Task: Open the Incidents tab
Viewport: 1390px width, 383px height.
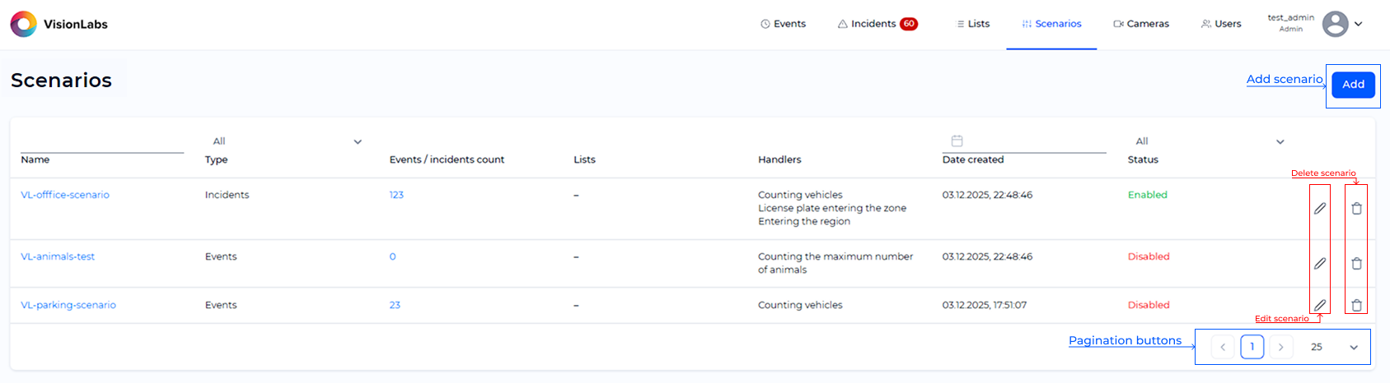Action: (x=877, y=24)
